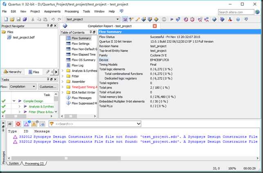Viewport: 263px width, 173px height.
Task: Click the Cut scissors icon
Action: tap(33, 19)
